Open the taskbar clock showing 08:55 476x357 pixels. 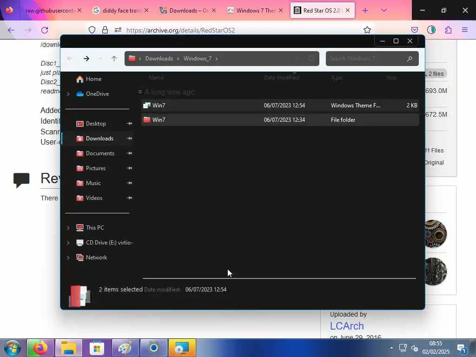coord(436,348)
